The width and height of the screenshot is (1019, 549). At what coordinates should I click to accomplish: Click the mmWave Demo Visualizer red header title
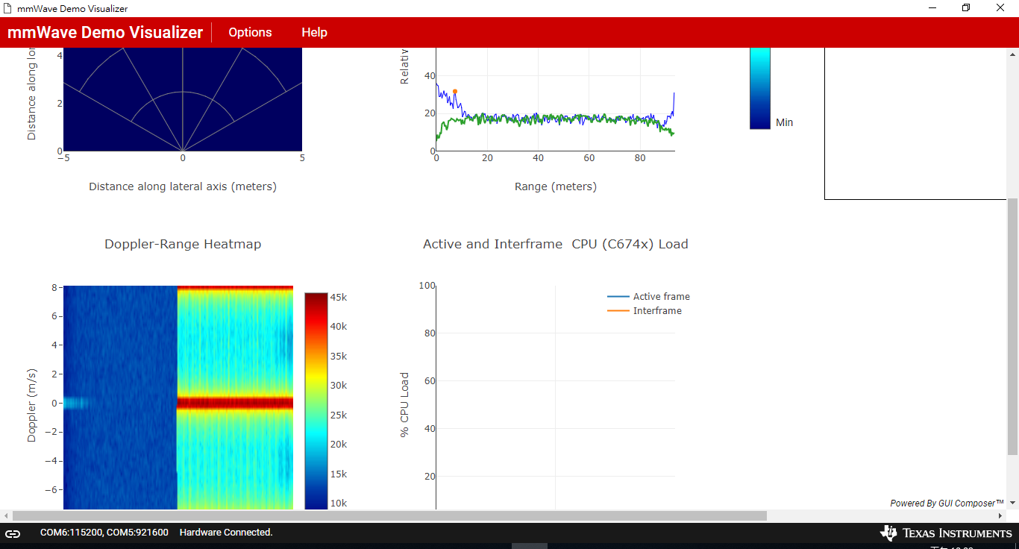(105, 32)
